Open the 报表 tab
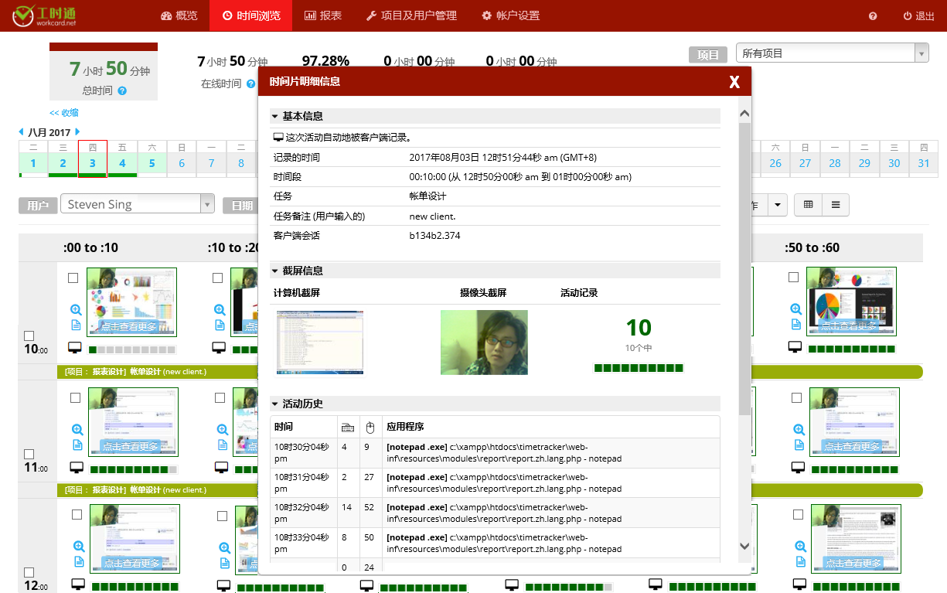 pos(323,15)
